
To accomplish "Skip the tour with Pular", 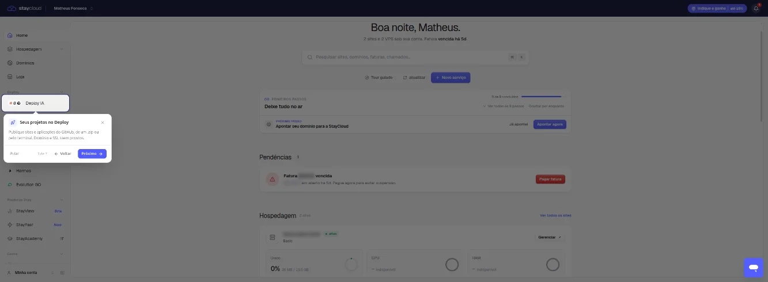I will (14, 154).
